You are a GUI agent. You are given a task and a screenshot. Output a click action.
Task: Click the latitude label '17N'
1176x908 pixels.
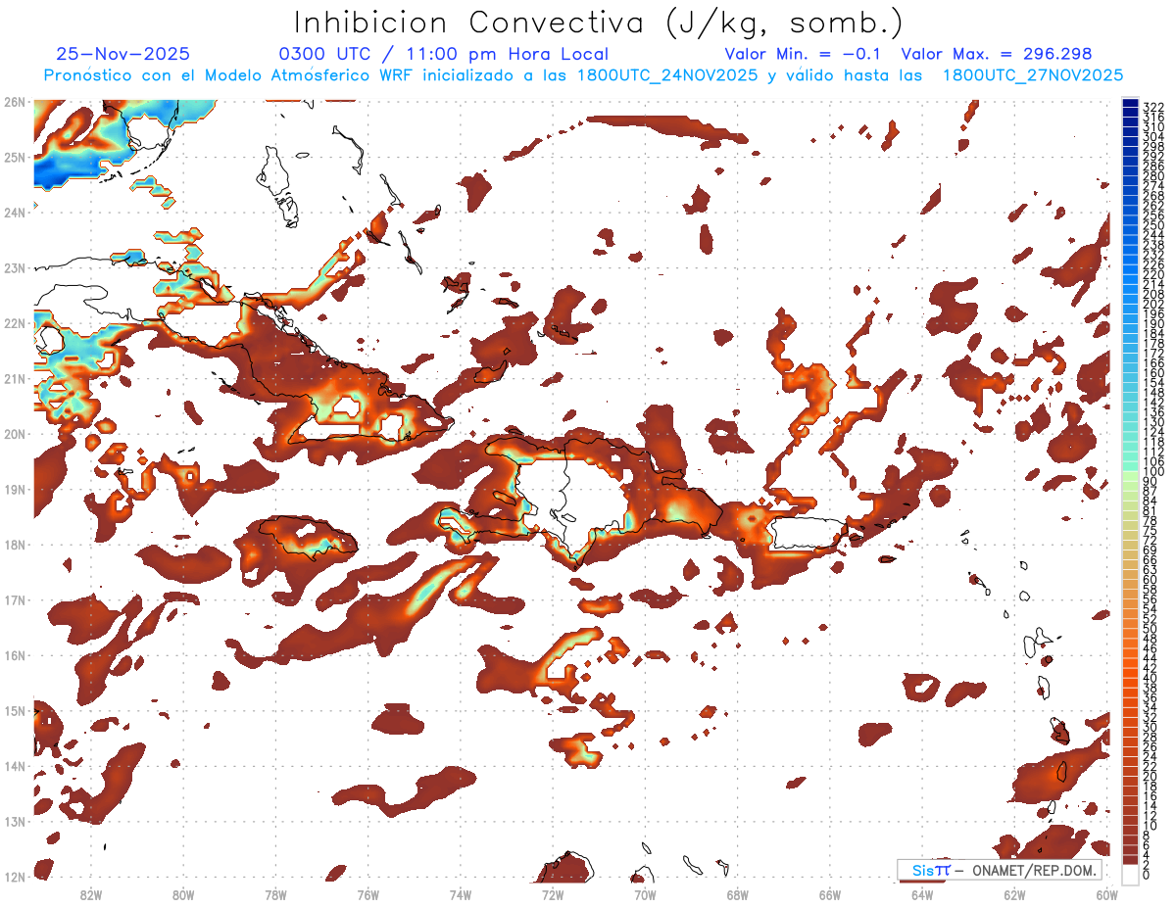tap(14, 599)
